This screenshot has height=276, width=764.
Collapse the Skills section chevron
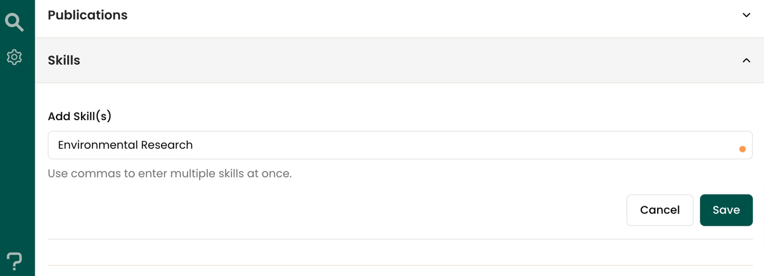(746, 60)
